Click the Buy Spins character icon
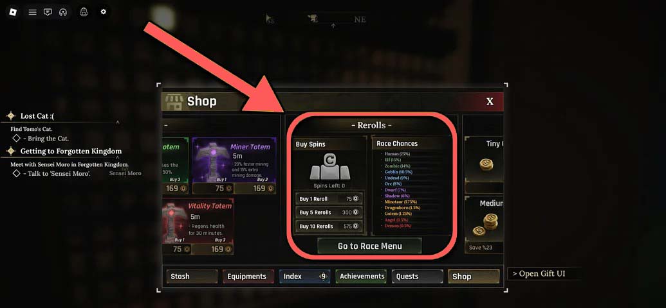This screenshot has height=308, width=666. (x=329, y=166)
